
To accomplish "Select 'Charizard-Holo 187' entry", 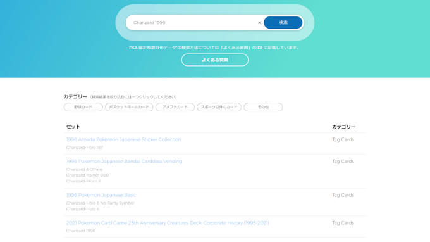I will pos(85,148).
